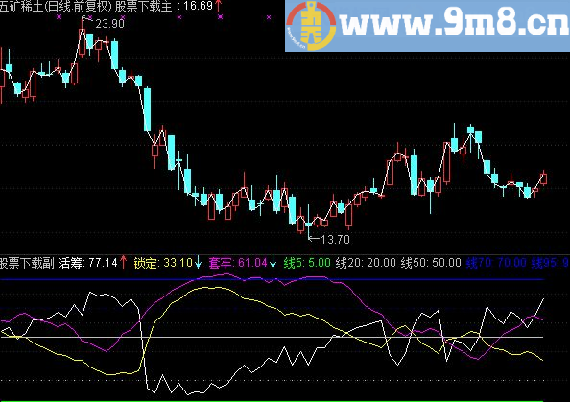Screen dimensions: 570x402
Task: Click the 股票下载副 sub-indicator name
Action: pyautogui.click(x=27, y=263)
